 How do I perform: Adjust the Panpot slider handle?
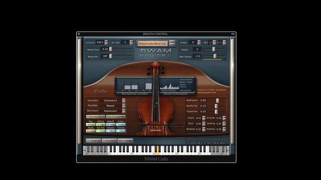point(214,49)
